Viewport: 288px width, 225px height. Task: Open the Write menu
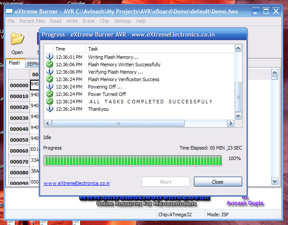point(72,21)
